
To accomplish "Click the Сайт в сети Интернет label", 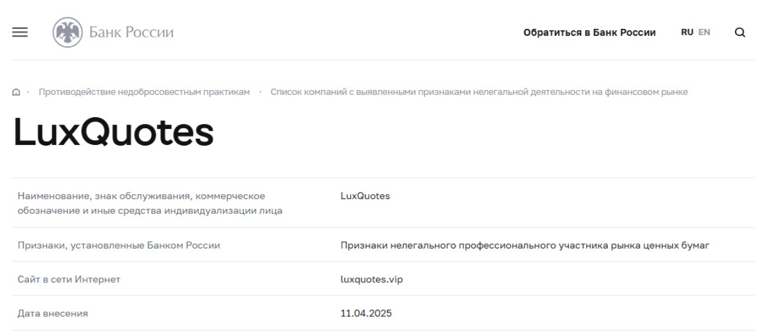I will (x=69, y=280).
